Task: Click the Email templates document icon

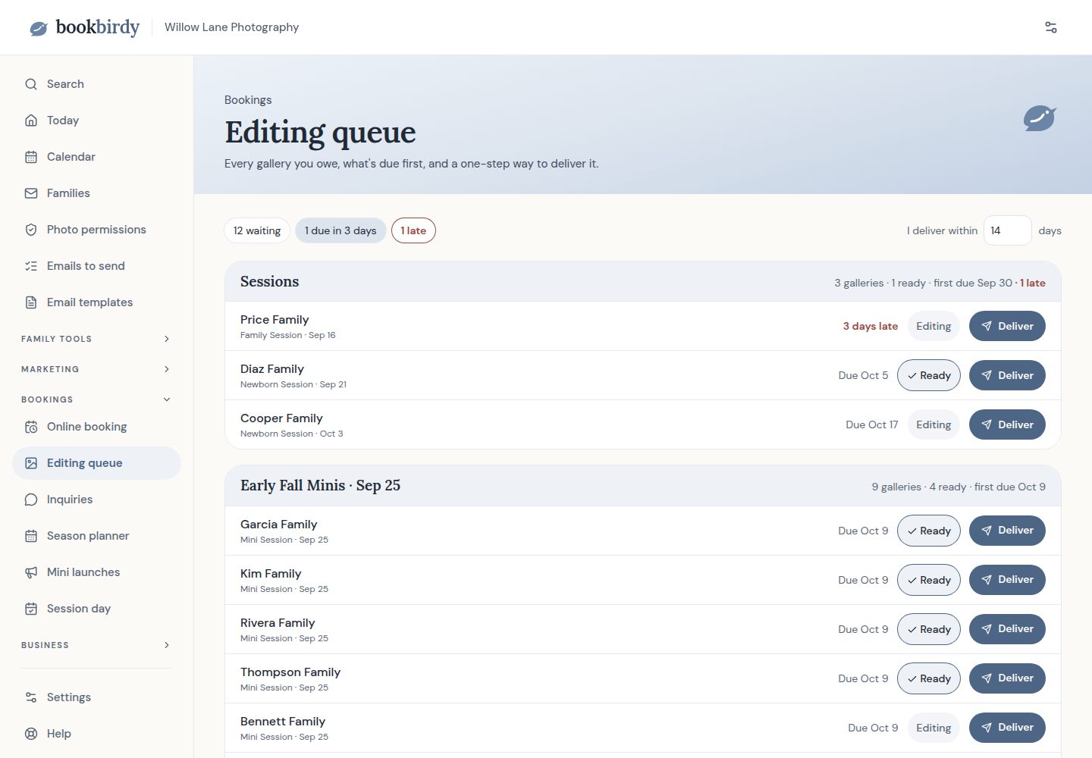Action: pyautogui.click(x=31, y=302)
